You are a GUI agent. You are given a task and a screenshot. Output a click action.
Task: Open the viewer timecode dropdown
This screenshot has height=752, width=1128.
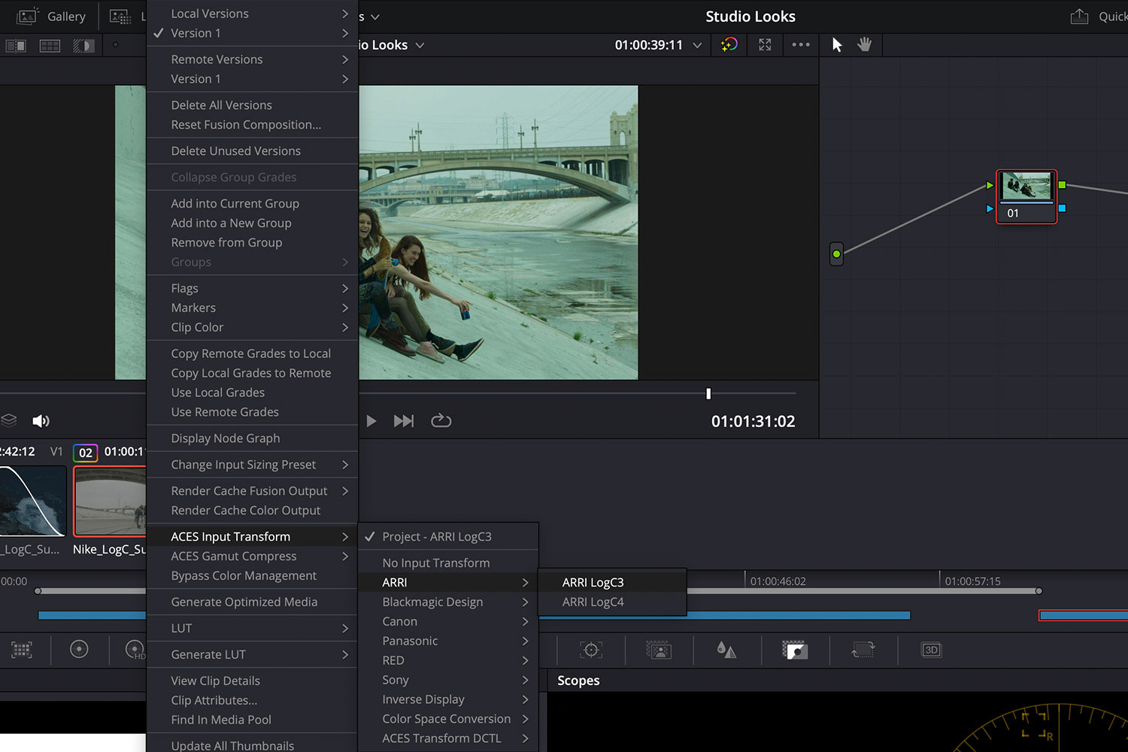coord(697,45)
